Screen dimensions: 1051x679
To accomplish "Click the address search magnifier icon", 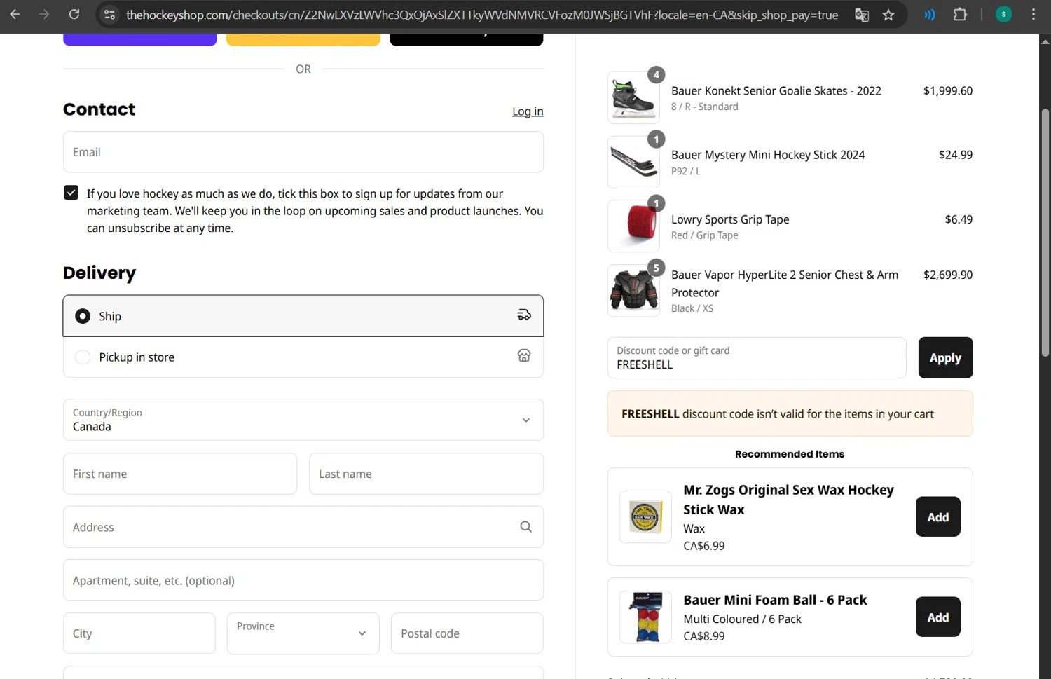I will 525,527.
